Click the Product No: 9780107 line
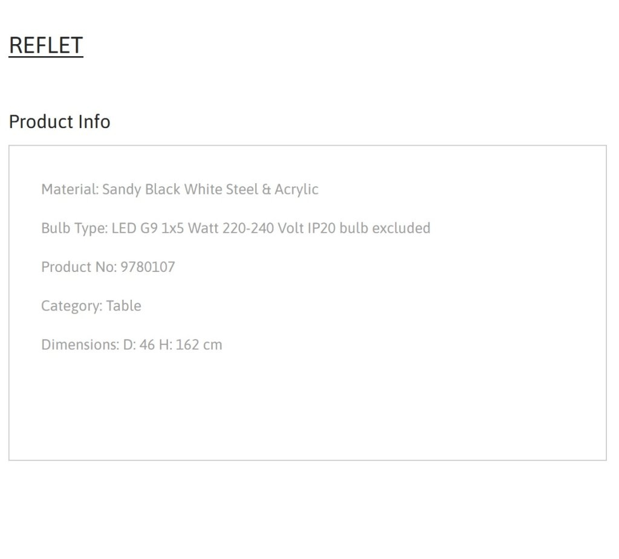 tap(108, 267)
